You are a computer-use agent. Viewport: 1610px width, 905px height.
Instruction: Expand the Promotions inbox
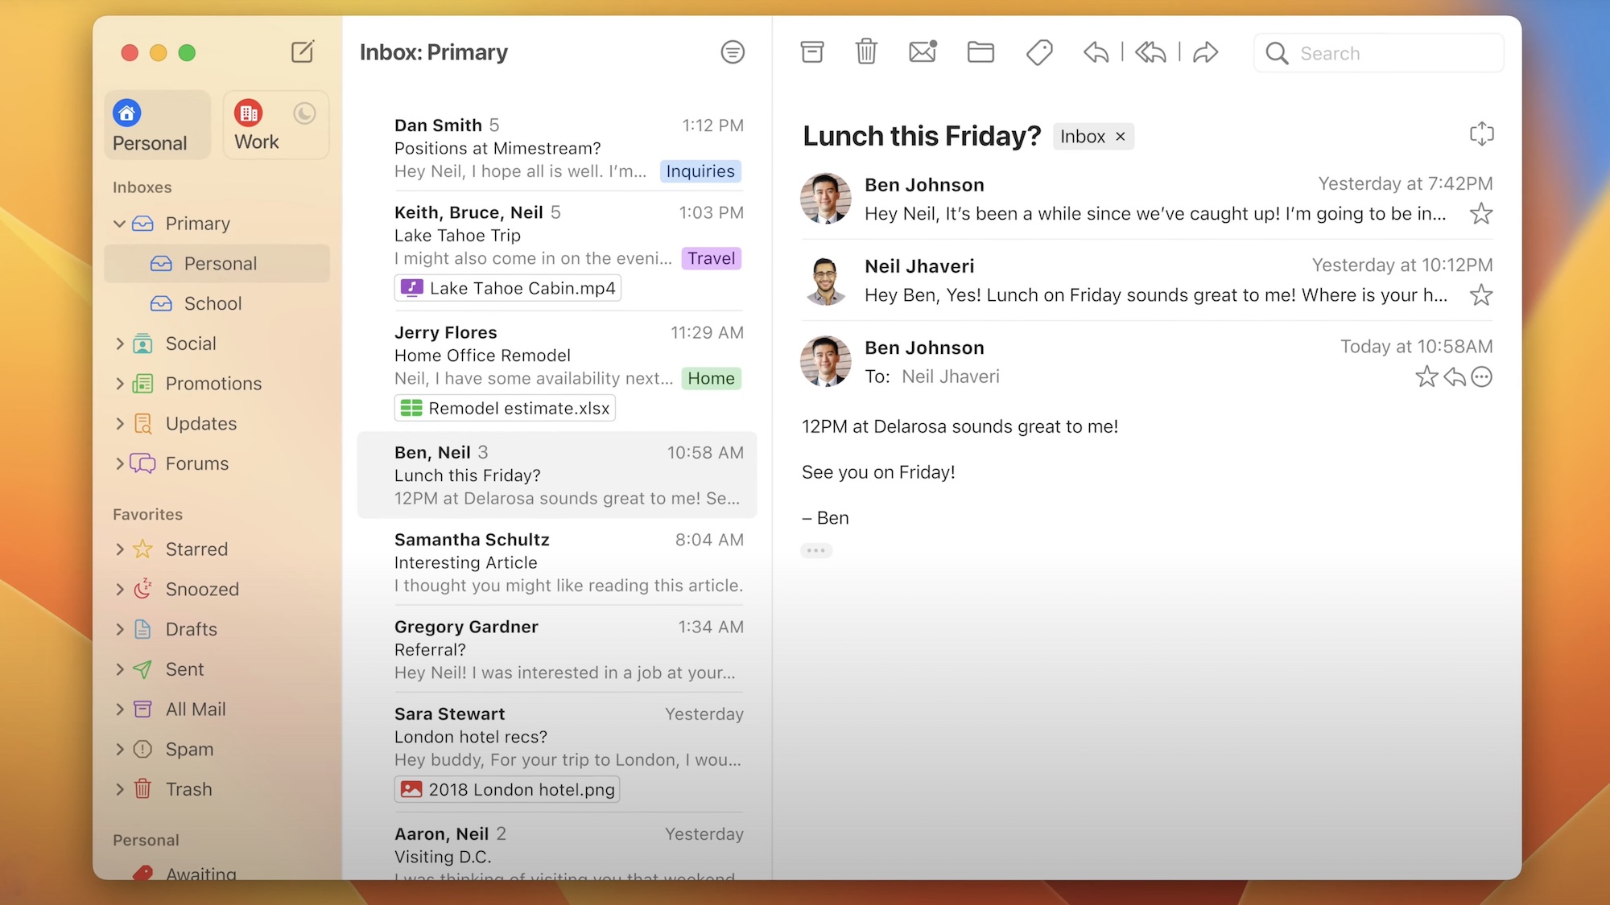(x=120, y=384)
